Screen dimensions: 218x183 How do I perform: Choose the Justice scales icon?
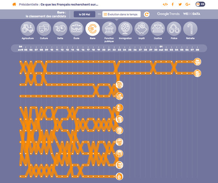(158, 28)
